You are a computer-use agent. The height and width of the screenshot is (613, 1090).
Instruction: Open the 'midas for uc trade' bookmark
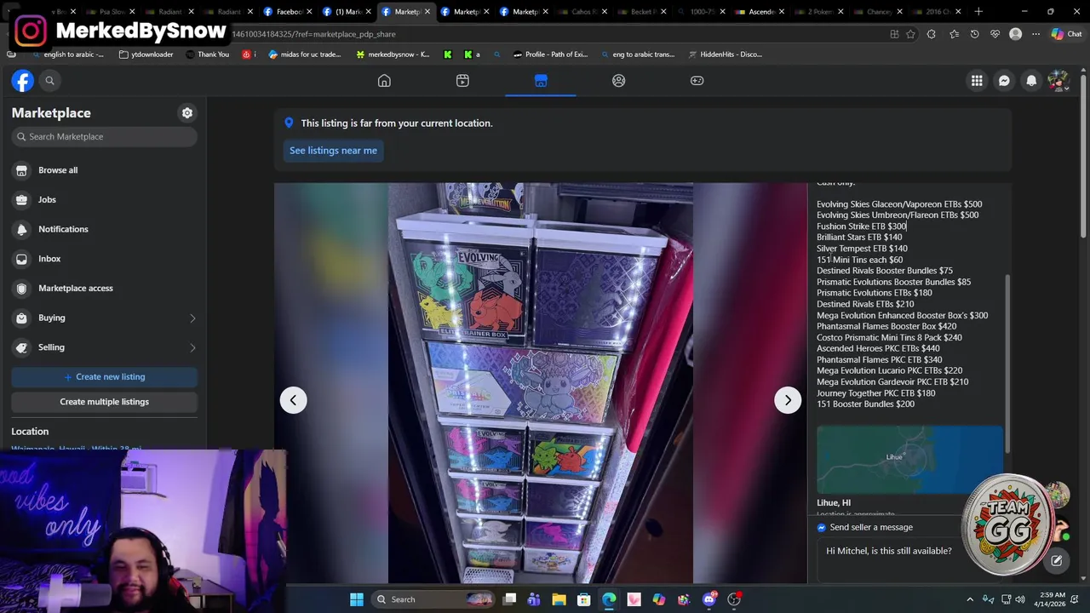[x=305, y=54]
